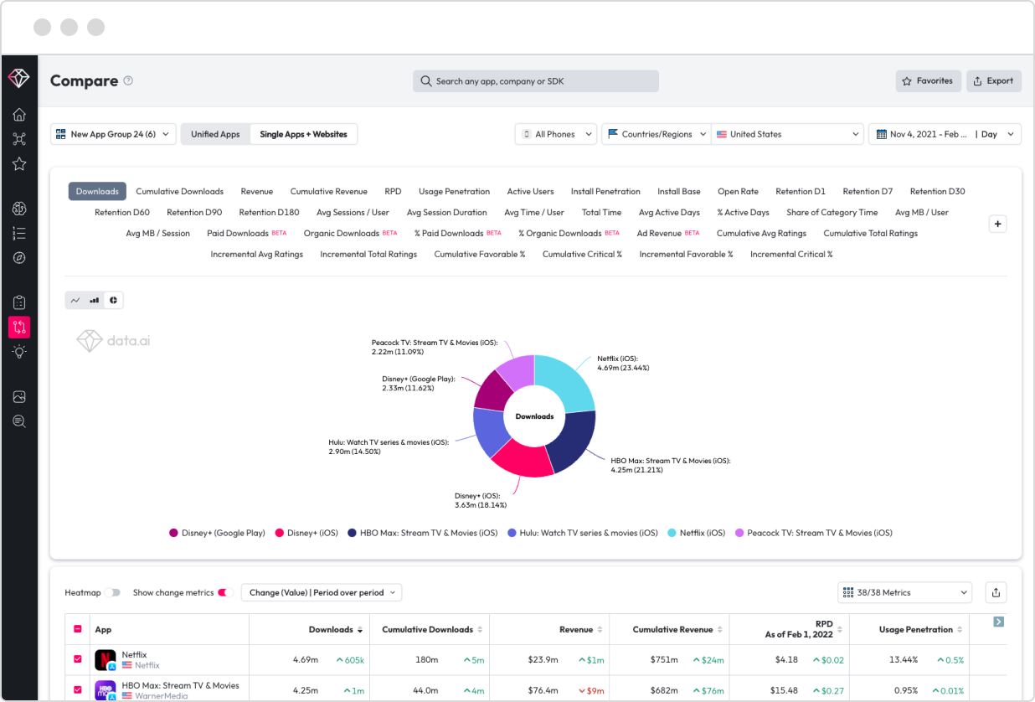This screenshot has height=702, width=1035.
Task: Click the Netflix app icon in table
Action: coord(105,660)
